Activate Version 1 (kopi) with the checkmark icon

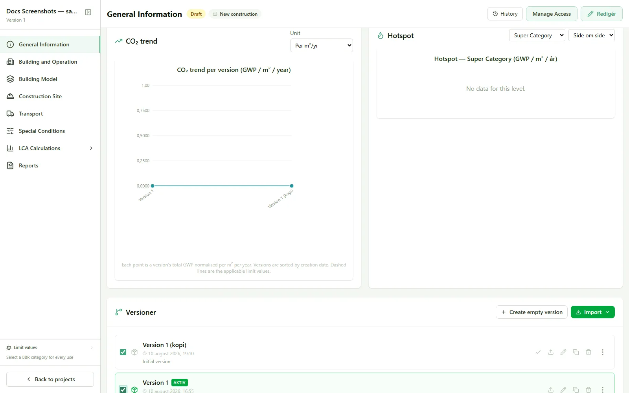538,352
